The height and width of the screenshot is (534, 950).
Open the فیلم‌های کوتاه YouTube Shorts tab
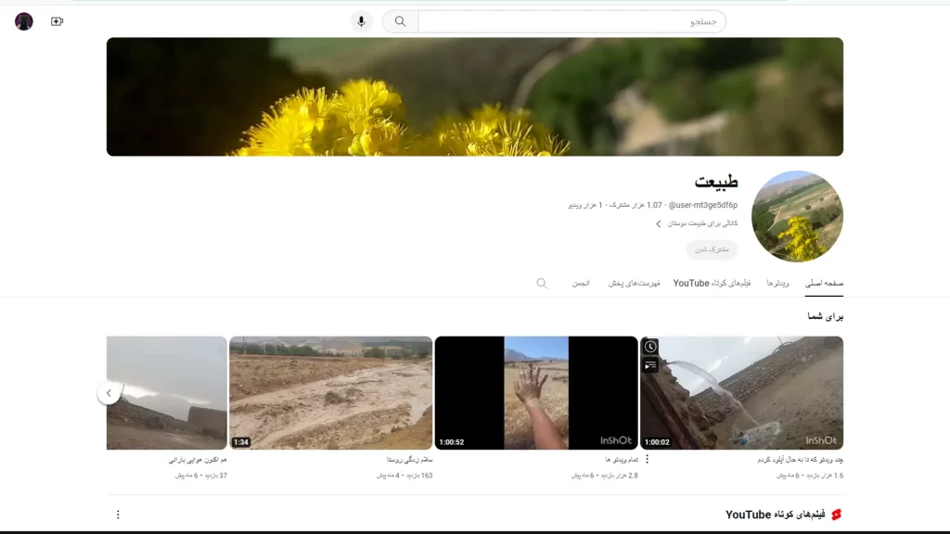[712, 284]
